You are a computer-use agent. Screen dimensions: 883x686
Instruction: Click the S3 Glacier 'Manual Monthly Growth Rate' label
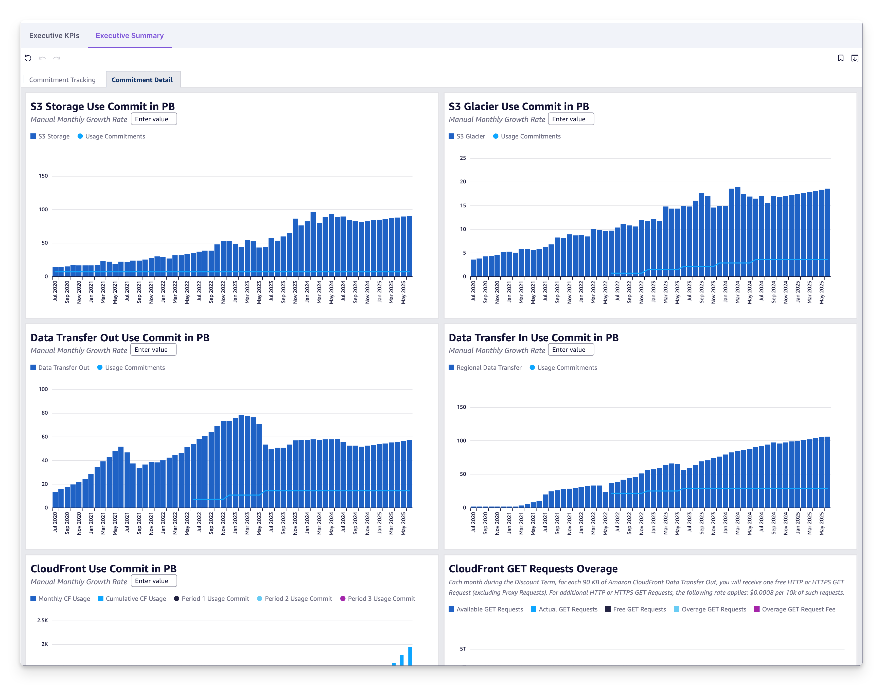[x=497, y=119]
